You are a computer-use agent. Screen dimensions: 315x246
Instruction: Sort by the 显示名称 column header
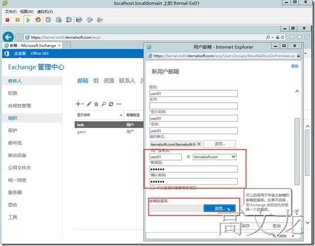[99, 115]
